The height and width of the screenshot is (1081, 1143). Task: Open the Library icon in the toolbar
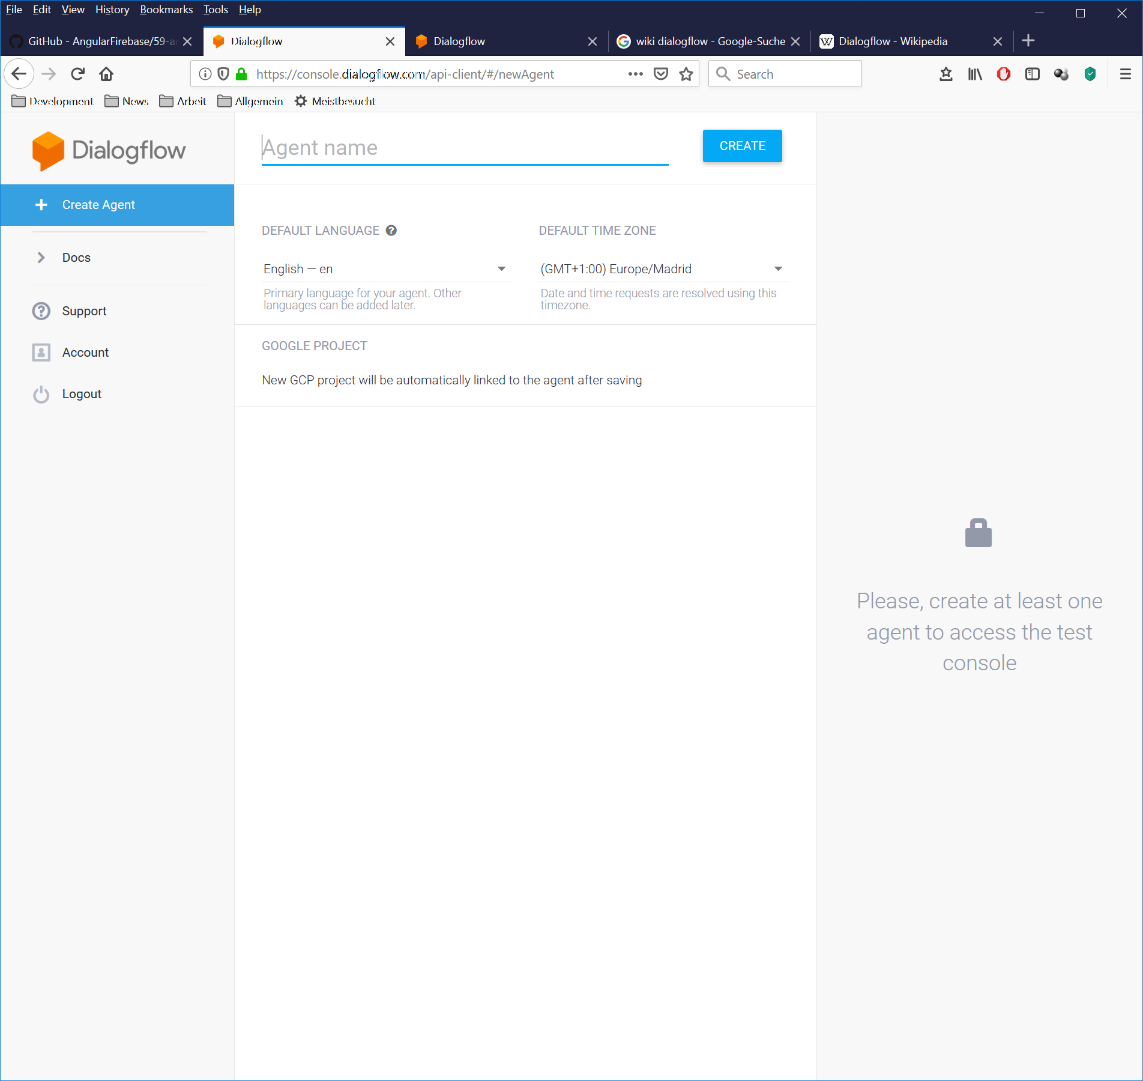pyautogui.click(x=975, y=74)
